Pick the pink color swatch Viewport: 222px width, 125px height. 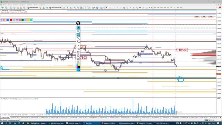pos(20,20)
